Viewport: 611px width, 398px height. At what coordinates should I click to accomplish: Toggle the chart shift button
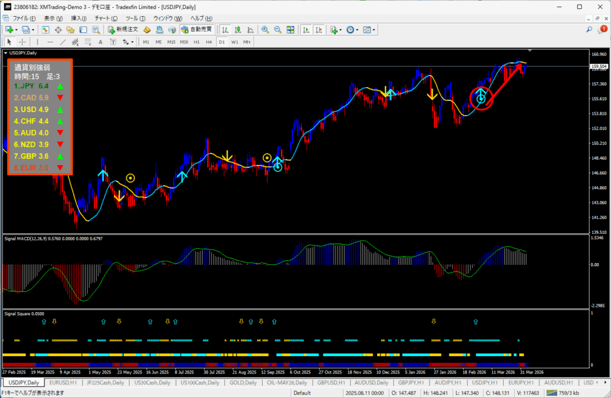point(319,29)
